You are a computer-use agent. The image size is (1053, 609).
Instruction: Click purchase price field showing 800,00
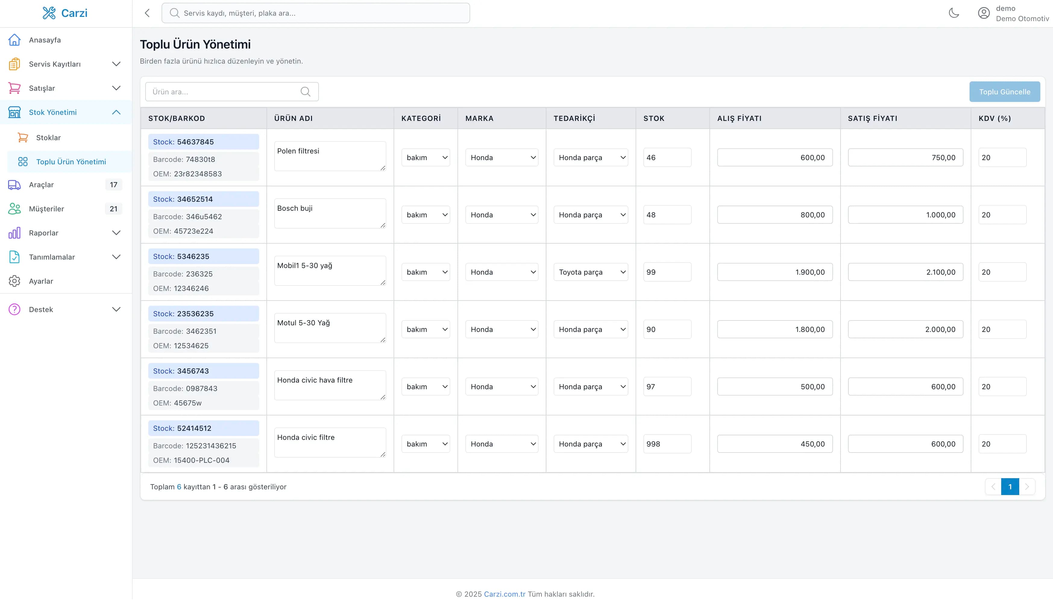pyautogui.click(x=775, y=215)
